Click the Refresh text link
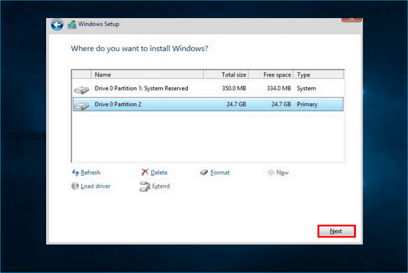Screen dimensions: 408x273 click(90, 173)
